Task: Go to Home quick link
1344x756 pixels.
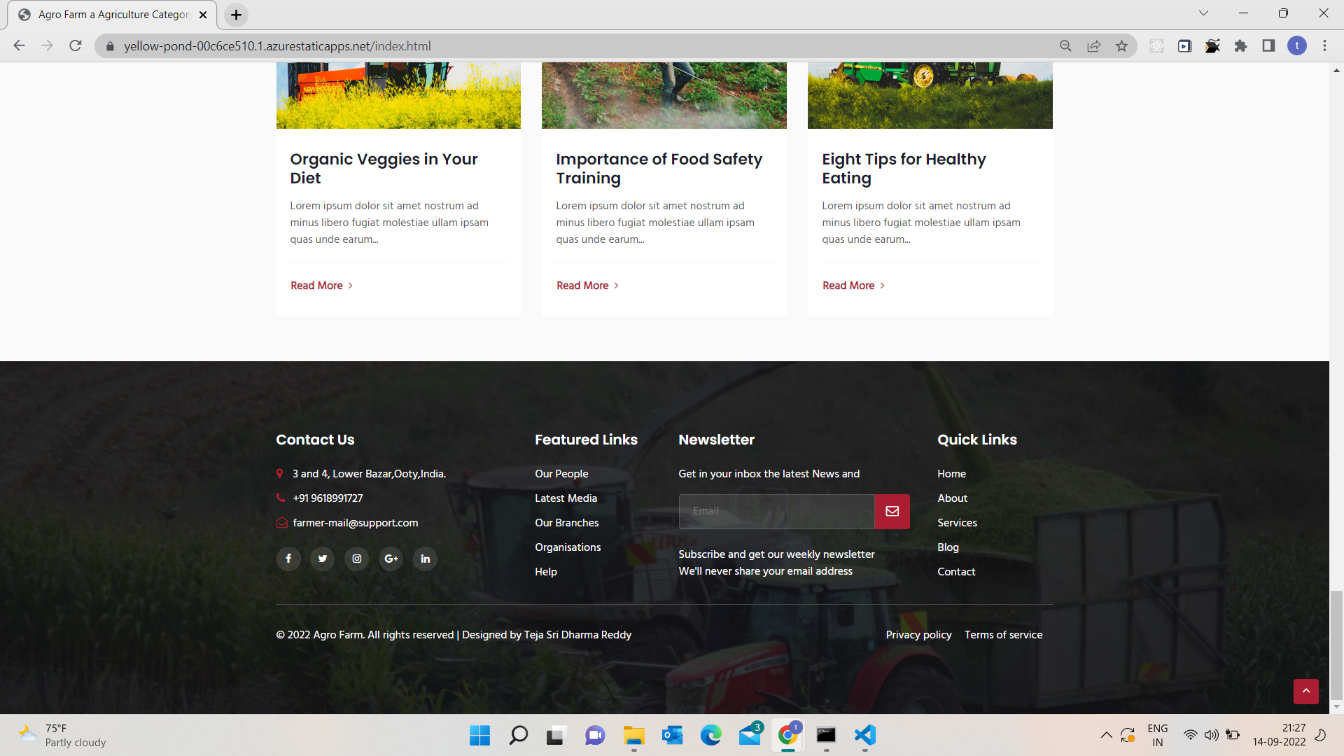Action: coord(951,474)
